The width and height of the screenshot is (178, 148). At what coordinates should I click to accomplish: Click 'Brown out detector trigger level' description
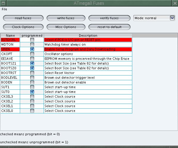(88, 78)
